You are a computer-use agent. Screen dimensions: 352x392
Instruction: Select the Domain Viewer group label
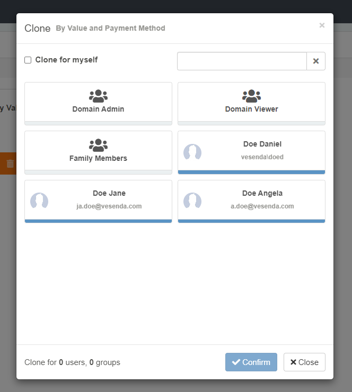tap(251, 110)
